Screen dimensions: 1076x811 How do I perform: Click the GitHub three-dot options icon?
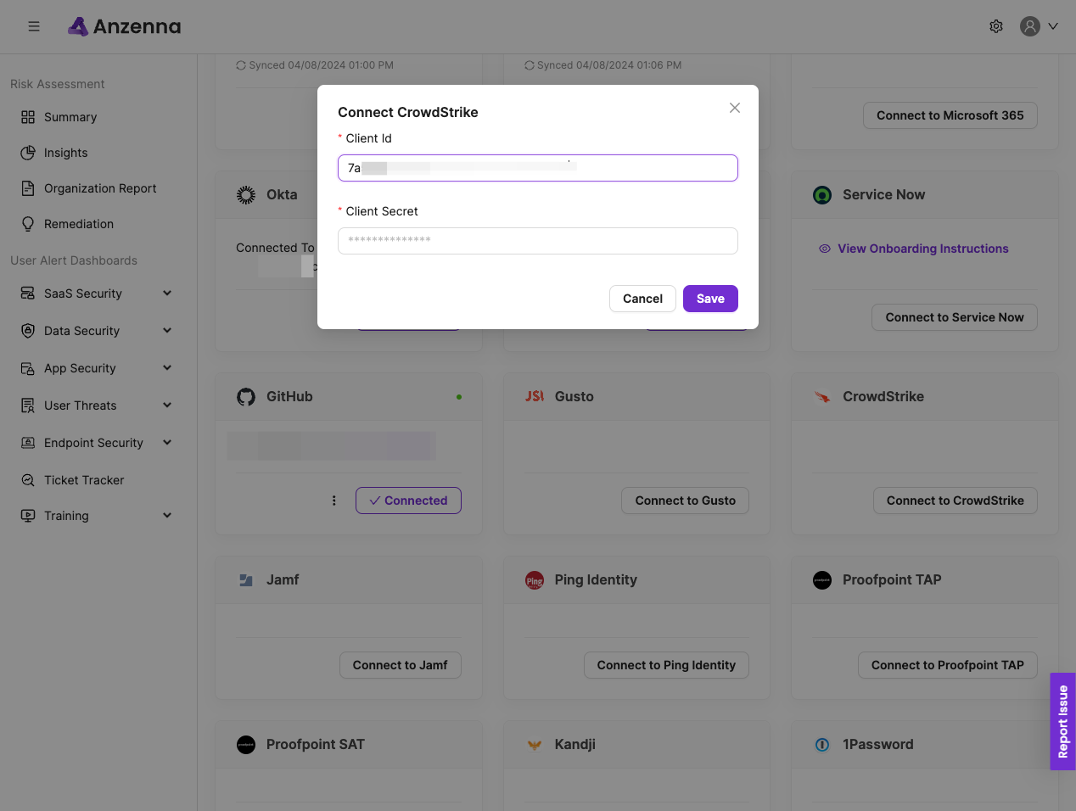[x=333, y=501]
